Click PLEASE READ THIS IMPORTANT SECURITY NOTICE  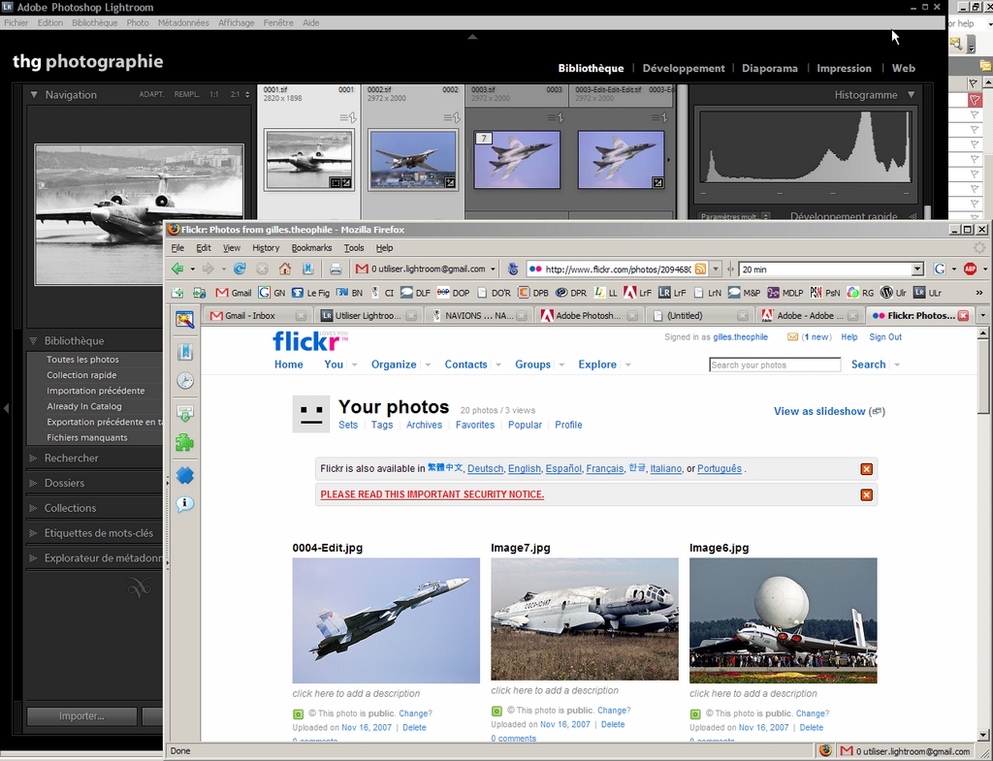[432, 494]
